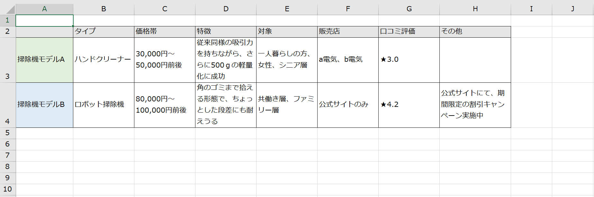Select the ★4.2 rating cell
The height and width of the screenshot is (197, 594).
tap(409, 105)
